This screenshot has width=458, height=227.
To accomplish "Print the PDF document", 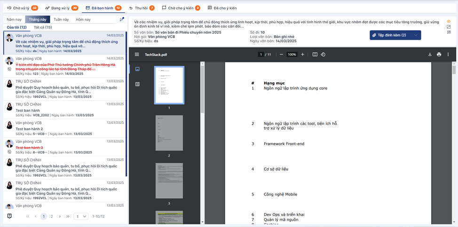I will point(439,55).
